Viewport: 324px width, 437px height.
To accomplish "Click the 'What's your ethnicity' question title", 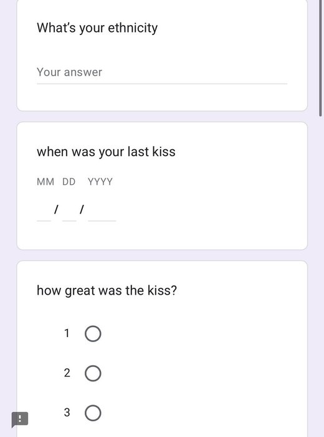I will (x=97, y=28).
